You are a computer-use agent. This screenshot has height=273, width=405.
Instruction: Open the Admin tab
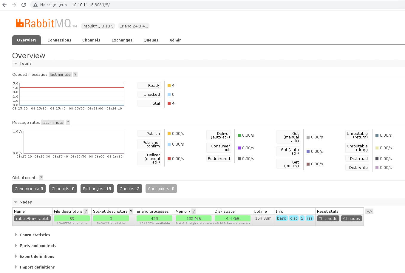175,40
